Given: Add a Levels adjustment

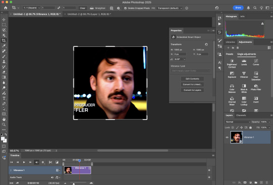Looking at the screenshot, I should [x=244, y=63].
